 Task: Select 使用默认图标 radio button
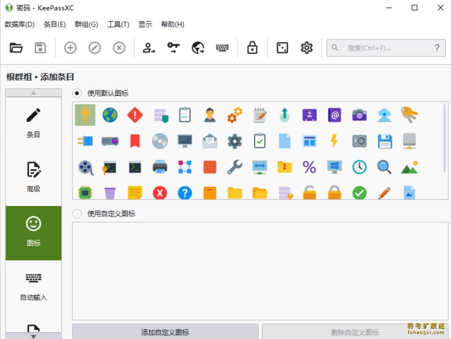(77, 93)
